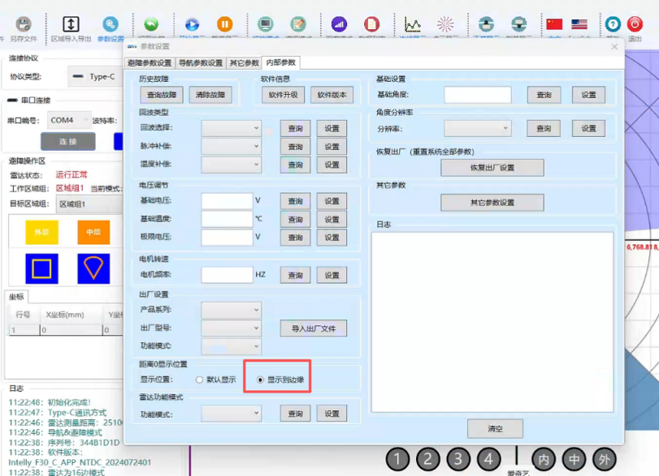Click the round number 2 button

[428, 459]
